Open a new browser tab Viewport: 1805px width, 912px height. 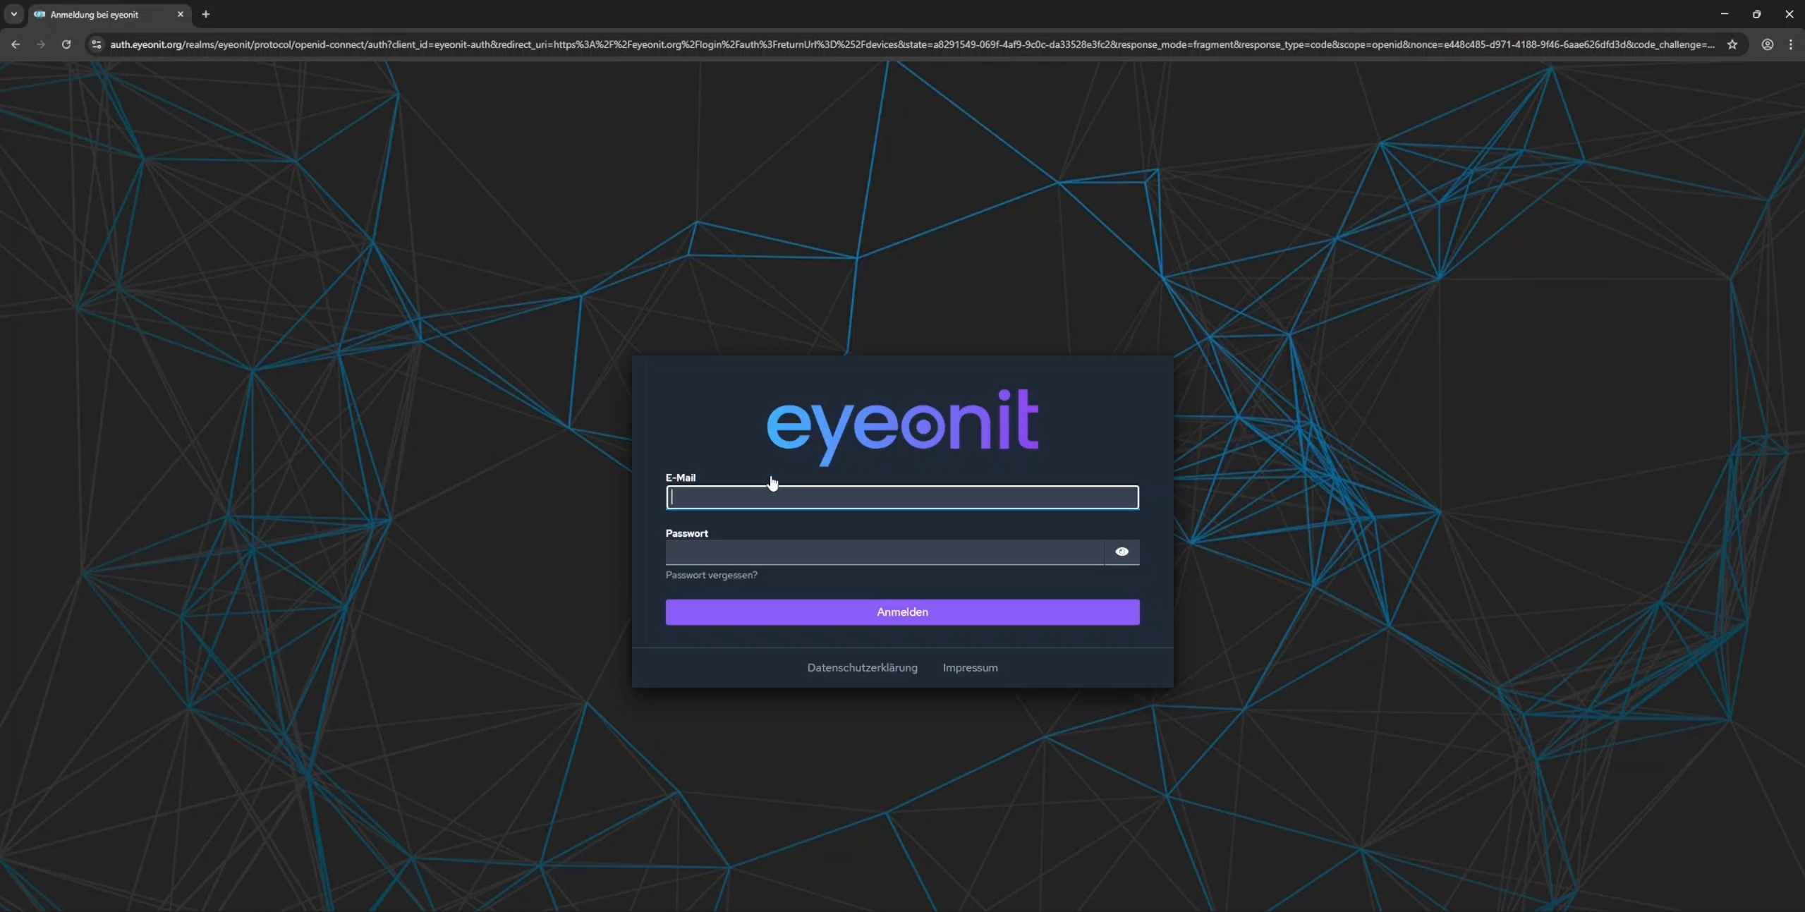205,13
